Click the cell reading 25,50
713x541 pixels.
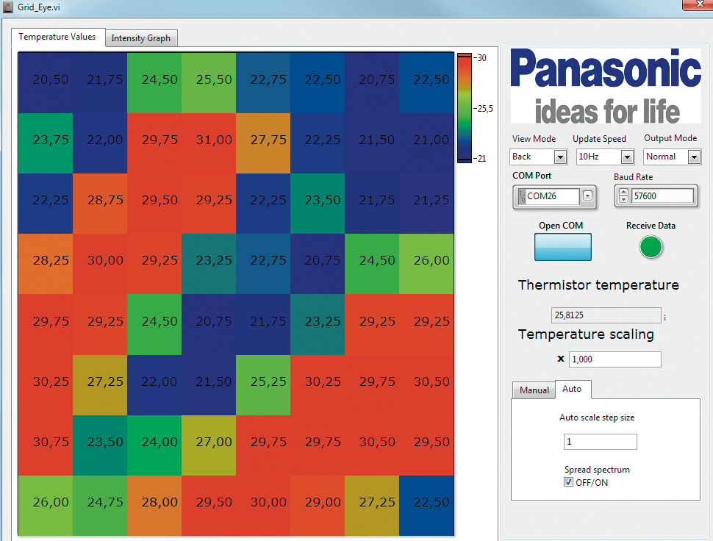[x=209, y=83]
